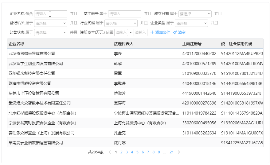Select row 四川银米科技有限责任公司
270x165 pixels.
tap(135, 74)
